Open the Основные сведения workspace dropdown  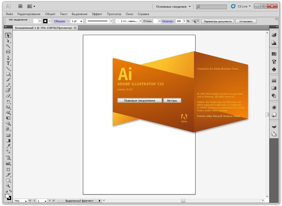click(173, 6)
